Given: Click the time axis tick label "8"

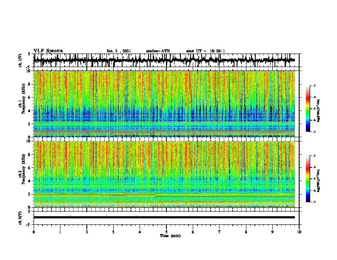Looking at the screenshot, I should tap(246, 232).
